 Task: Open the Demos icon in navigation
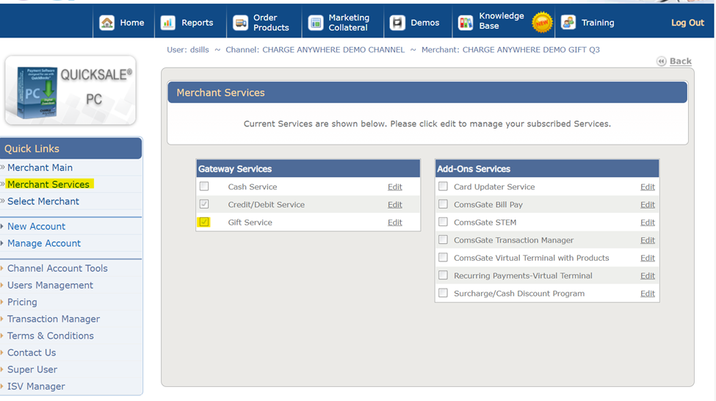(397, 23)
